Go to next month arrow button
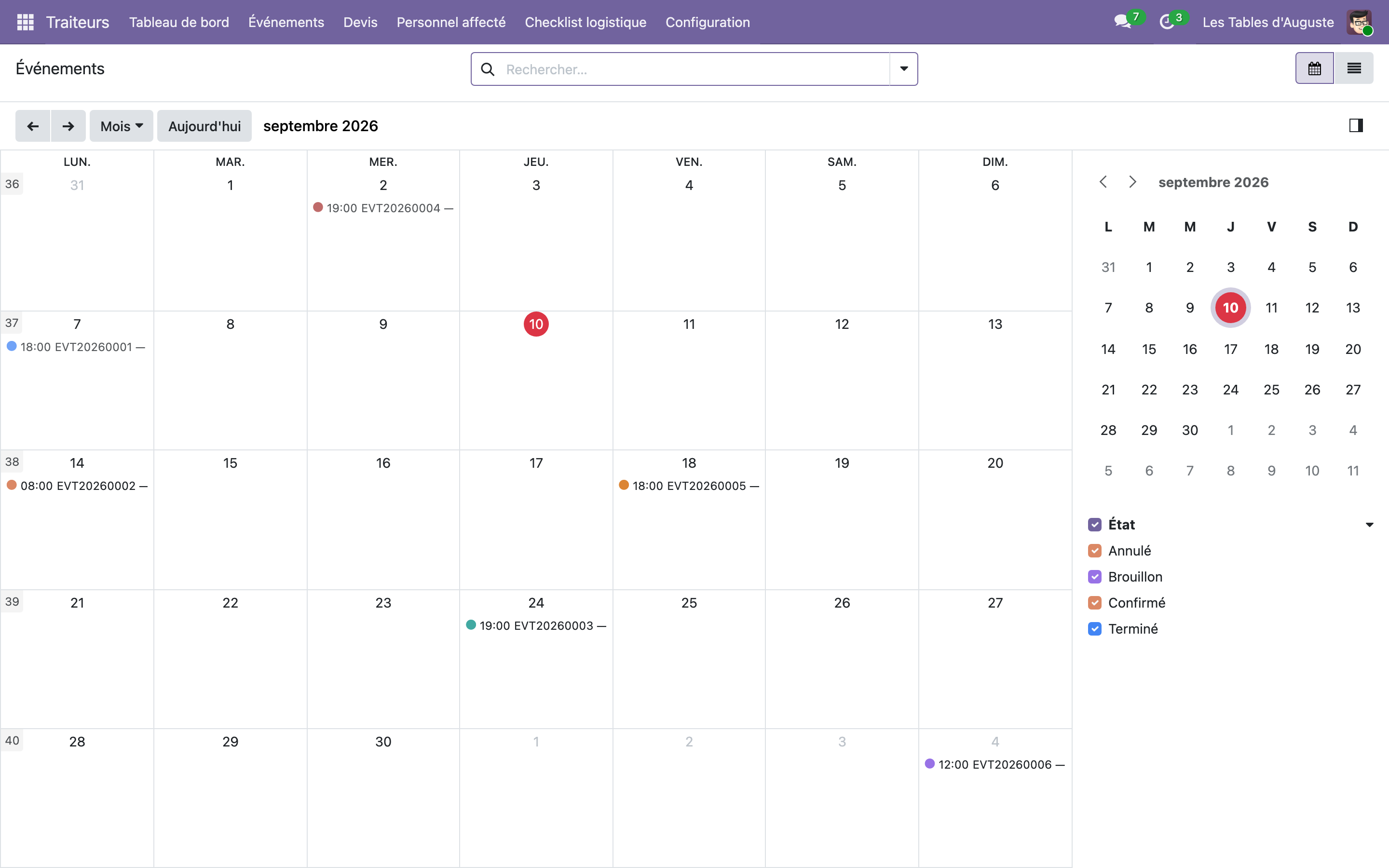The width and height of the screenshot is (1389, 868). [68, 126]
